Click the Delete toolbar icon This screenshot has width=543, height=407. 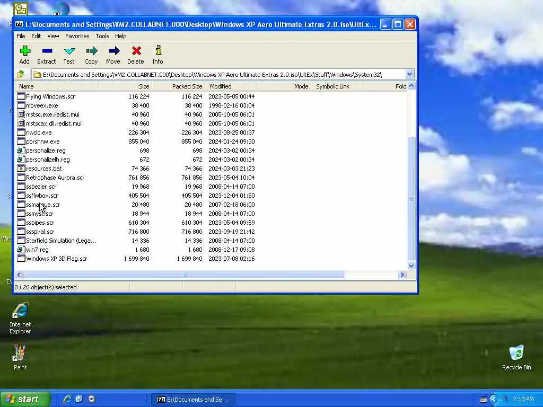pyautogui.click(x=136, y=51)
